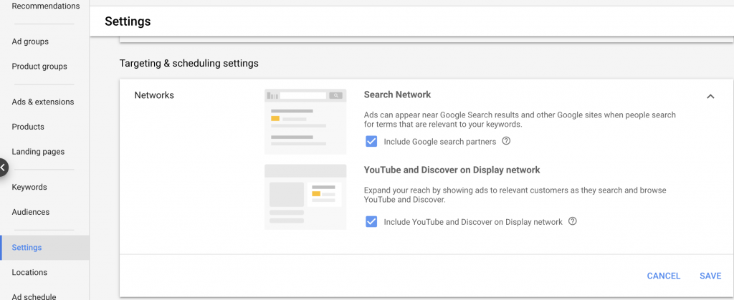Open help for Google search partners

click(506, 140)
